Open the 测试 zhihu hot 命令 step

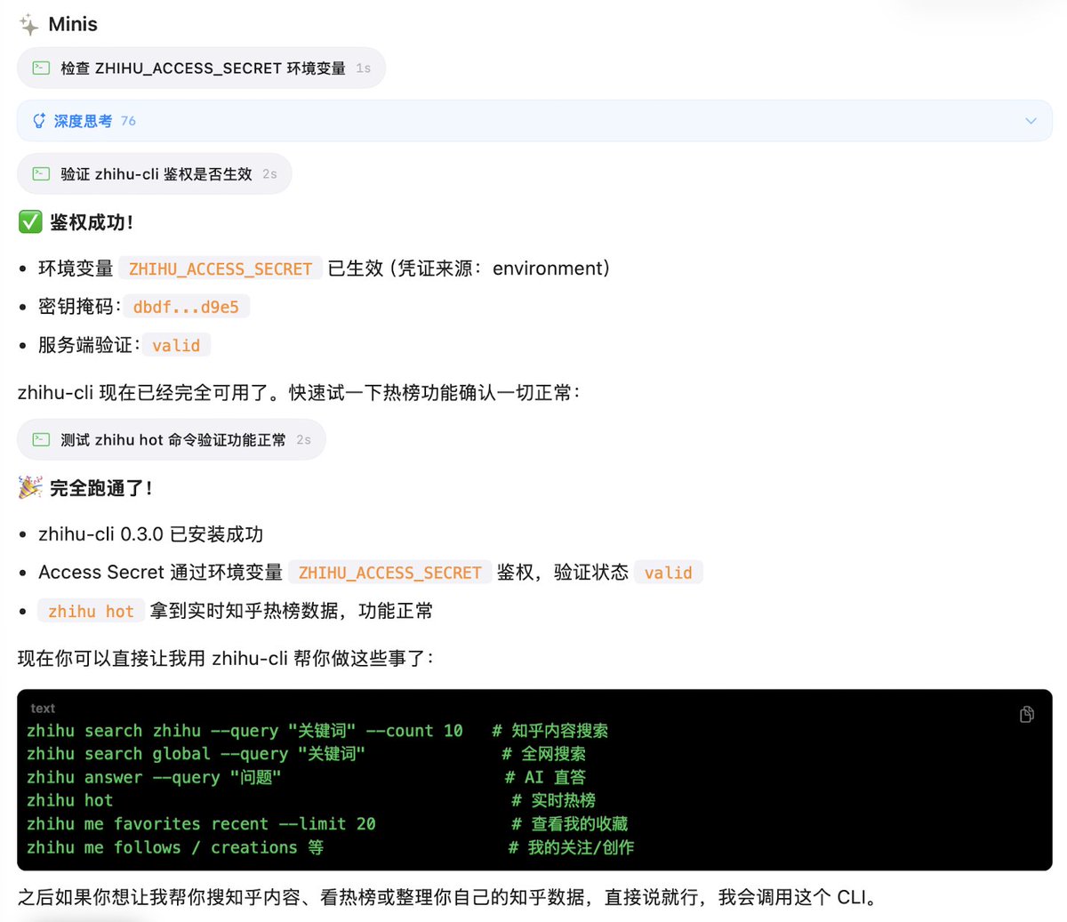[172, 439]
